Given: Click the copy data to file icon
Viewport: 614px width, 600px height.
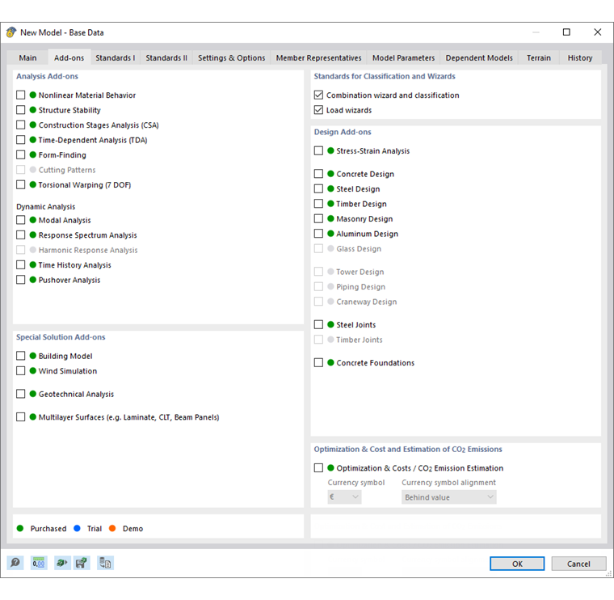Looking at the screenshot, I should tap(105, 563).
